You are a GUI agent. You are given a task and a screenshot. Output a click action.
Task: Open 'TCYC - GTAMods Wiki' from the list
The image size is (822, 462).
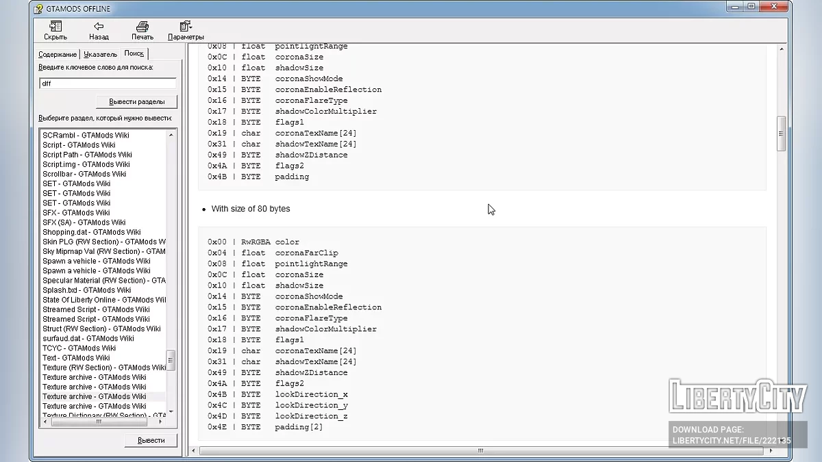pos(79,348)
